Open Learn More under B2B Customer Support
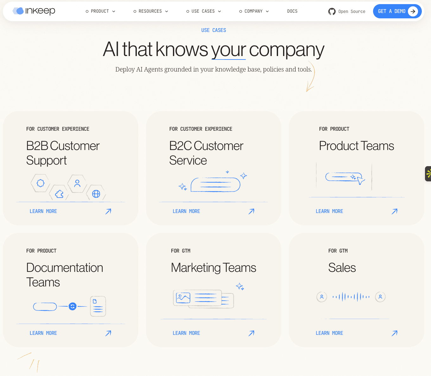 pyautogui.click(x=43, y=211)
